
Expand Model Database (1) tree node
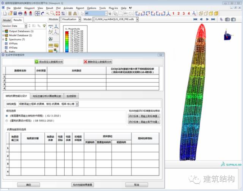point(3,35)
